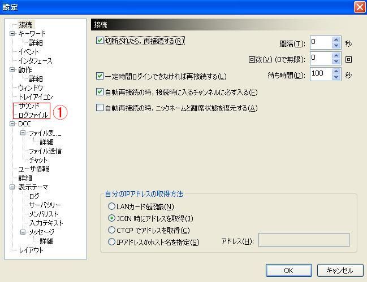
Task: Enable 切断されたら、再接続する checkbox
Action: point(100,41)
